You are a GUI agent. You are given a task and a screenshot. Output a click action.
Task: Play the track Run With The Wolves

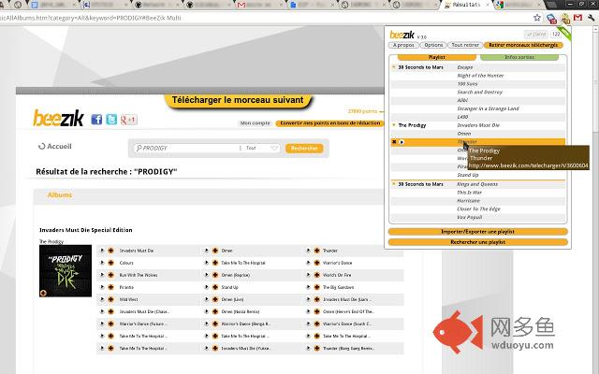coord(102,275)
